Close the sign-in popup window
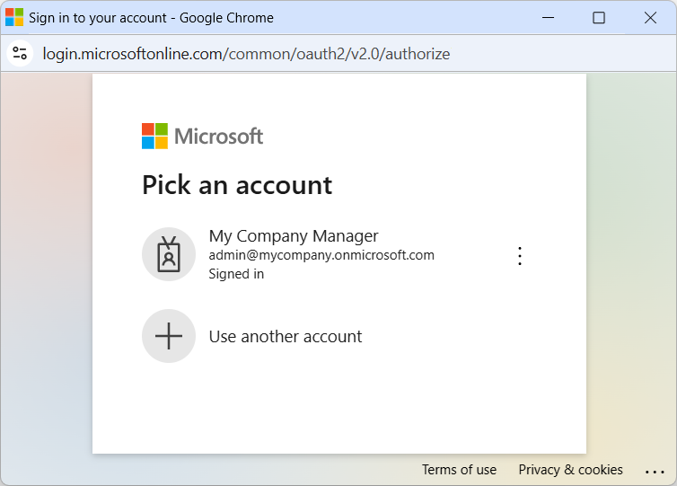Viewport: 677px width, 486px height. click(x=650, y=18)
